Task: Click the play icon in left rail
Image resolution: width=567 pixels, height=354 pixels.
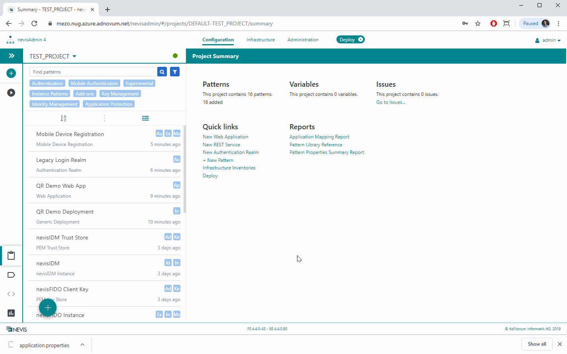Action: coord(11,93)
